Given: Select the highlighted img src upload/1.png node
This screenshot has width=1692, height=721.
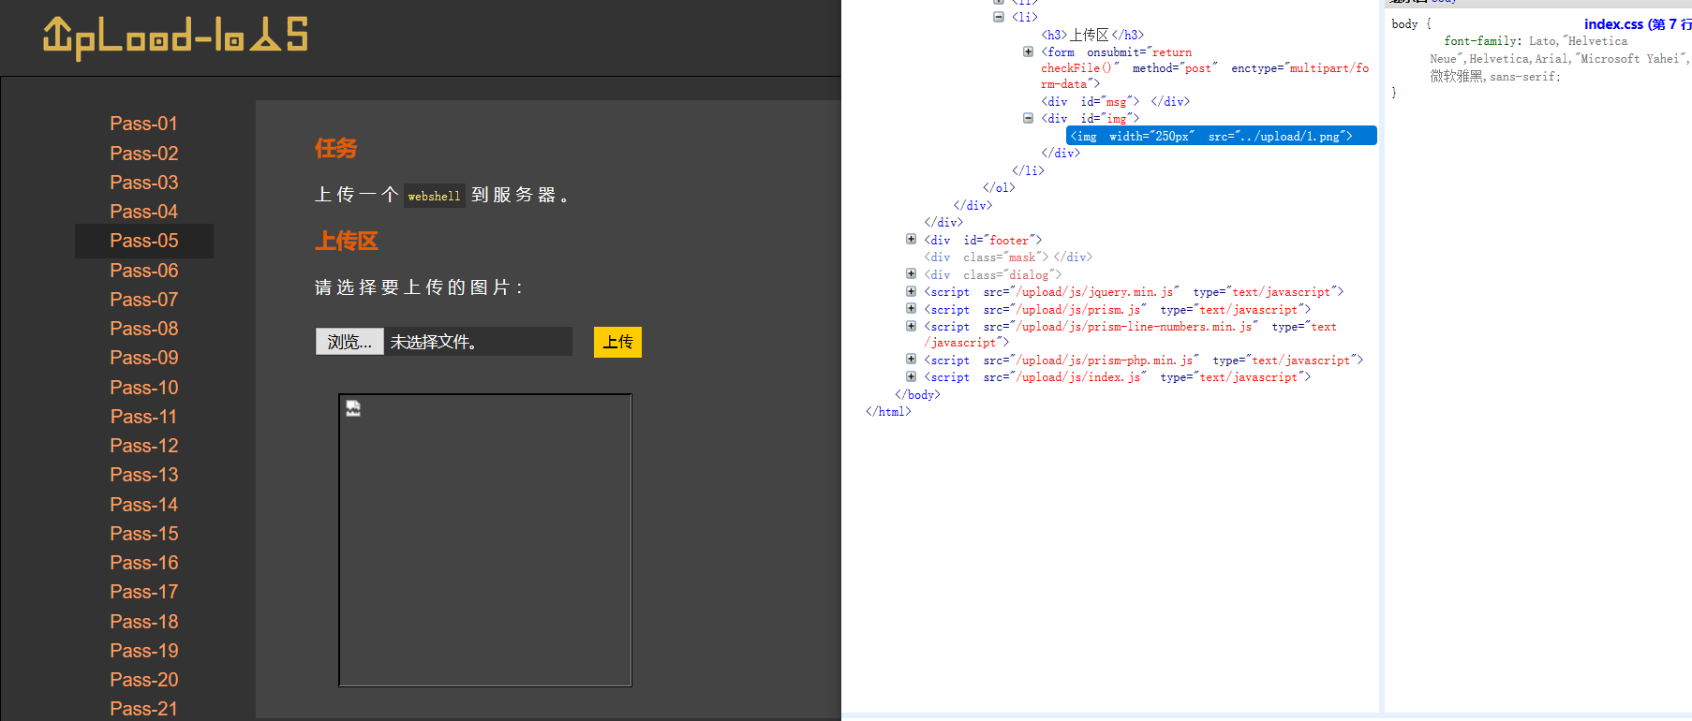Looking at the screenshot, I should click(1222, 136).
